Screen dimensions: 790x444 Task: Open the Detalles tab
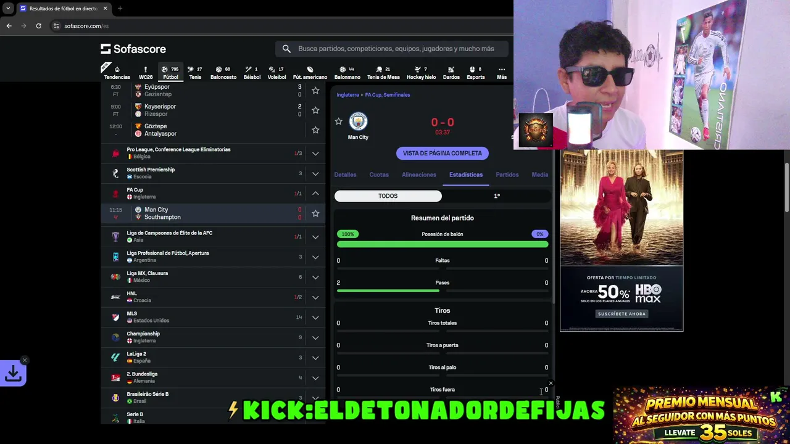pos(345,175)
